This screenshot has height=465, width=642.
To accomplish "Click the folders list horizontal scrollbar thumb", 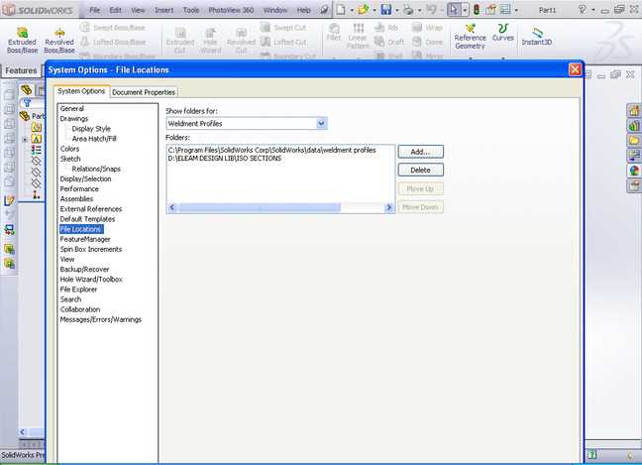I will coord(260,208).
